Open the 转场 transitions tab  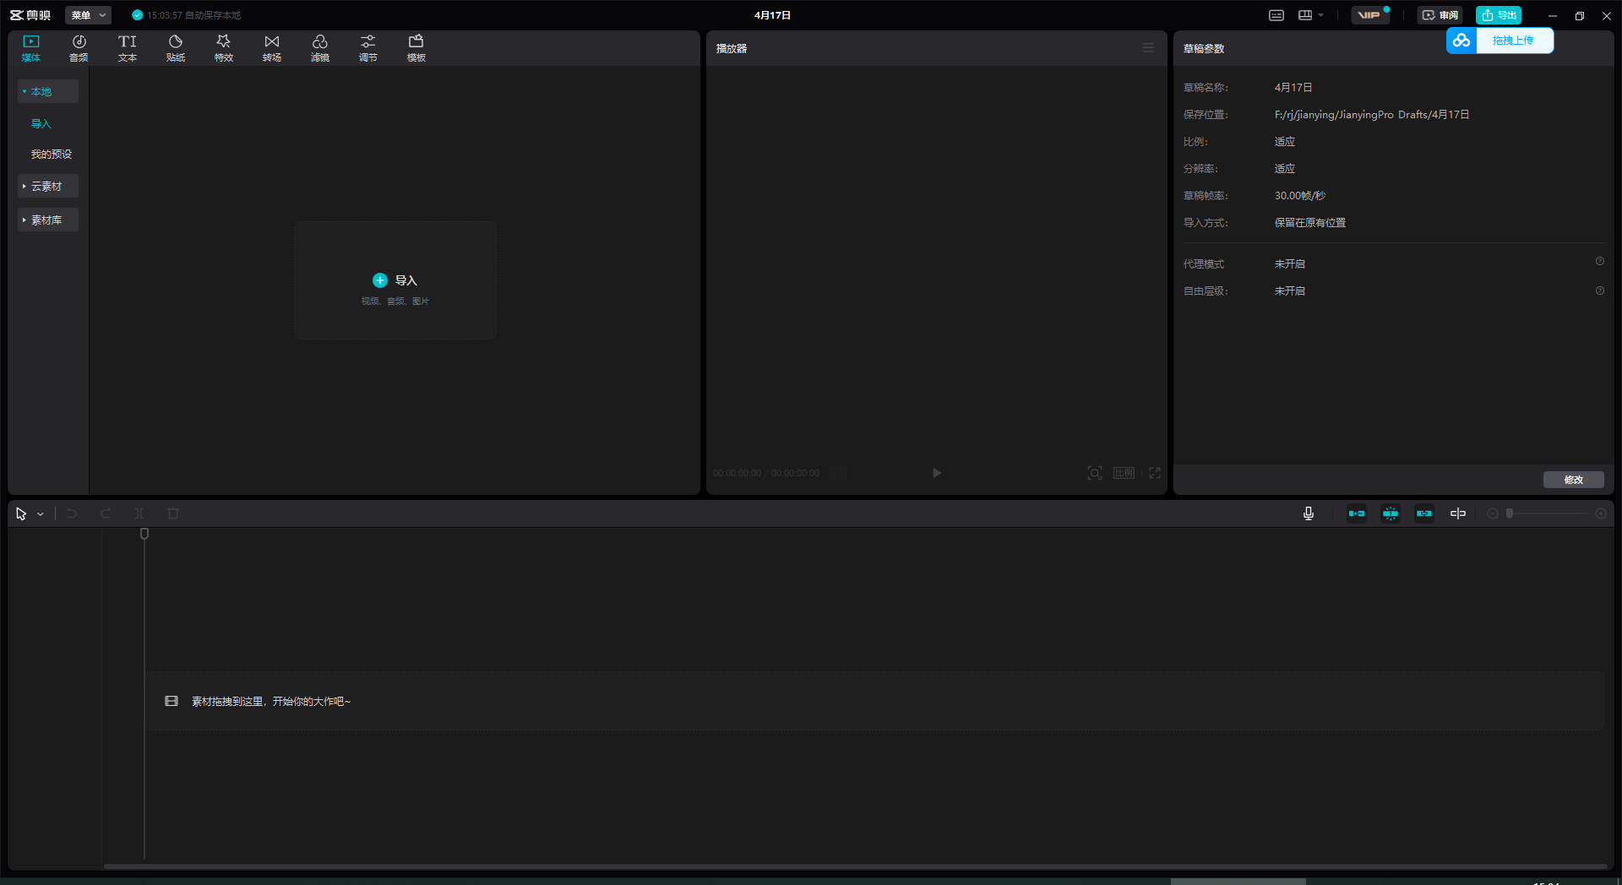[x=272, y=48]
